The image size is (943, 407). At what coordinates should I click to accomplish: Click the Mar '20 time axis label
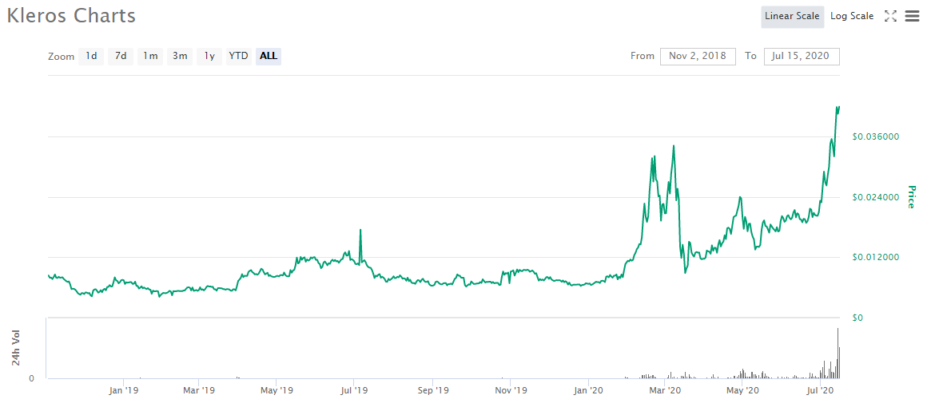(x=665, y=391)
